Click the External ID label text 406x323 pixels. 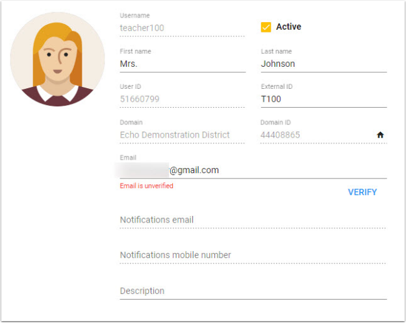[x=275, y=86]
